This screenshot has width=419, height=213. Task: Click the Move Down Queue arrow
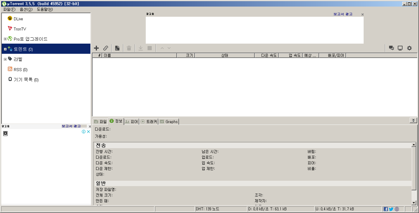coord(169,48)
